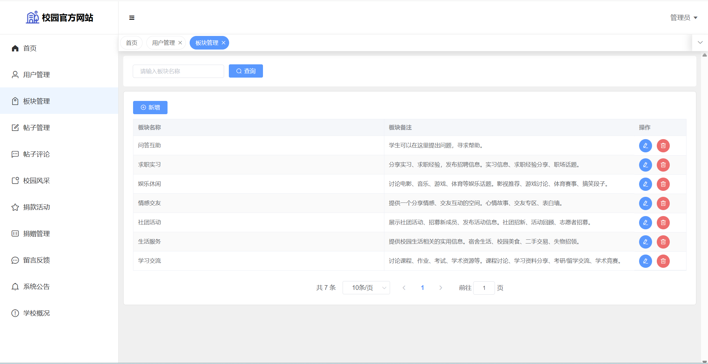Image resolution: width=708 pixels, height=364 pixels.
Task: Click edit icon for 生活服务 row
Action: coord(645,242)
